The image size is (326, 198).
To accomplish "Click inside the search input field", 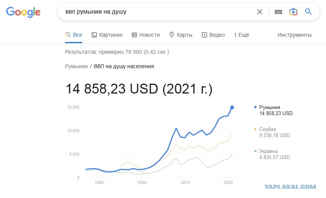I will (x=158, y=12).
